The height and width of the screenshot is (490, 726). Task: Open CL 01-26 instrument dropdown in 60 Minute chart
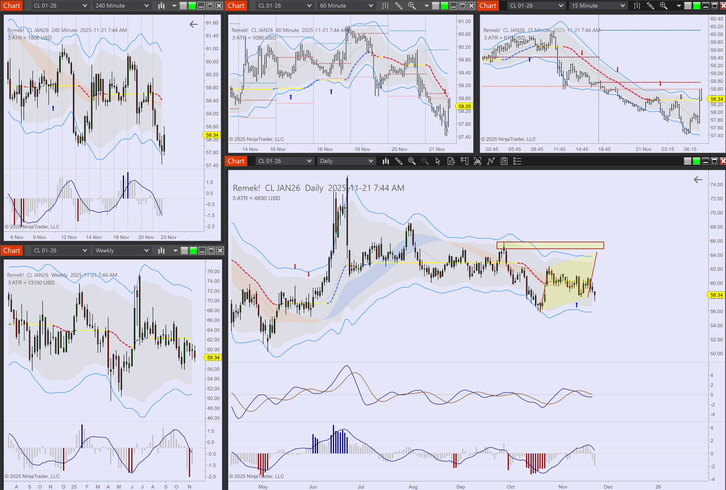tap(285, 6)
